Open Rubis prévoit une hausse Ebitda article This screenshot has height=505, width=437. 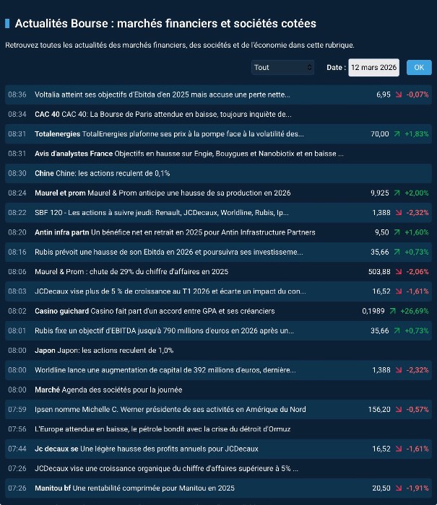coord(169,252)
